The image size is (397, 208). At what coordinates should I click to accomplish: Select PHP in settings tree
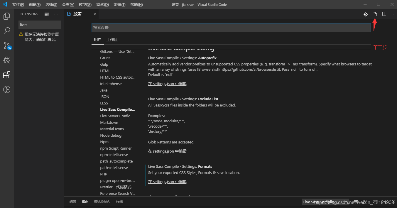104,174
